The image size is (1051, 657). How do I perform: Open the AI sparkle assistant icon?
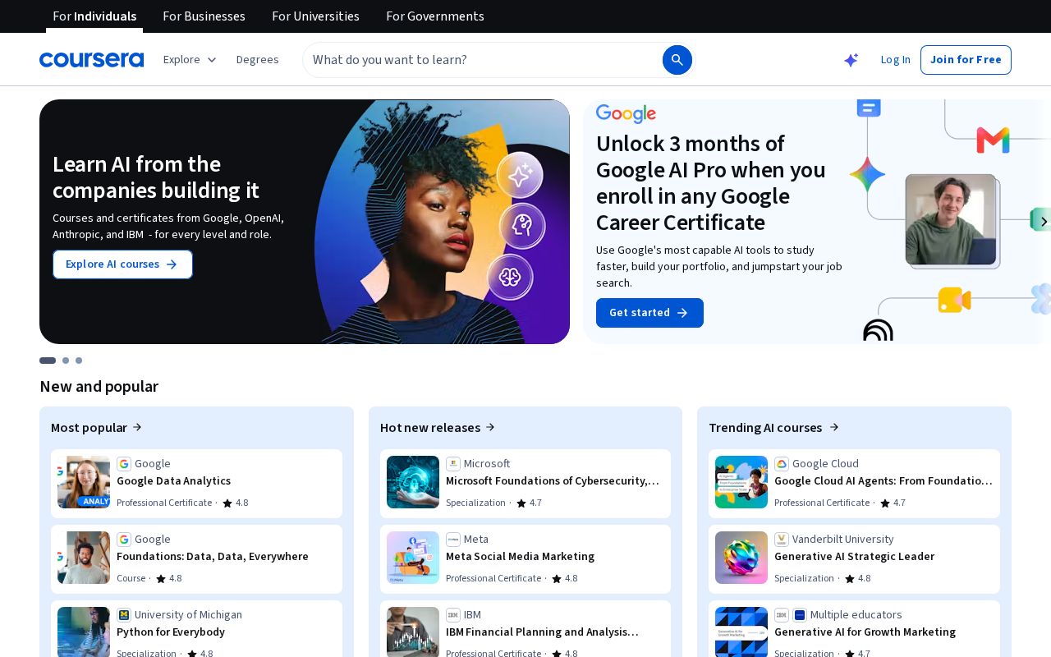pyautogui.click(x=851, y=60)
